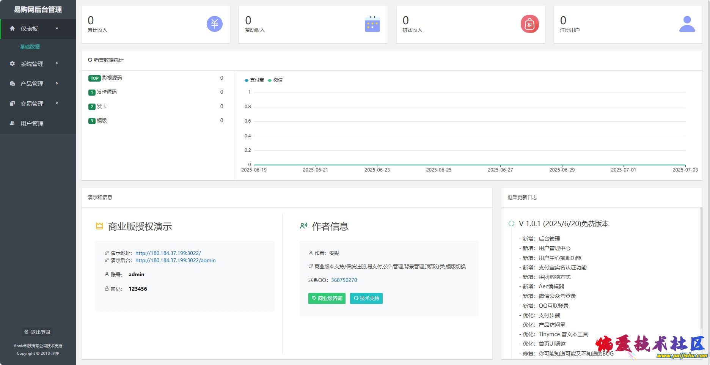Click the yen icon for cumulative income
The height and width of the screenshot is (365, 710).
tap(214, 24)
